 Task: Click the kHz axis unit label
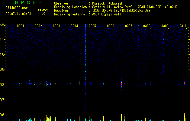(x=3, y=25)
